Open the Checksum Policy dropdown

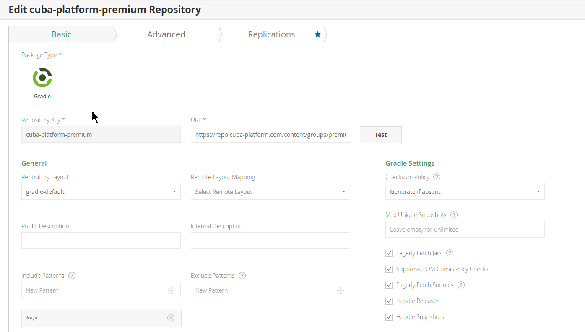(465, 191)
